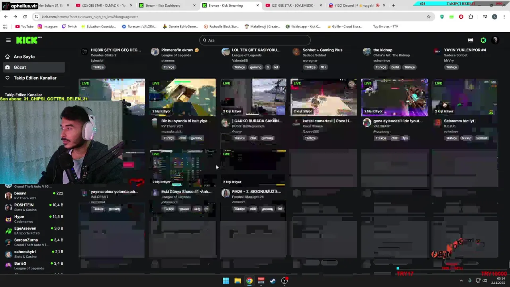Click the Chrome taskbar icon

click(x=249, y=281)
